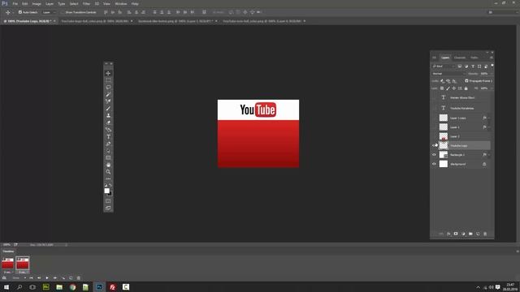Create a new layer icon in Layers panel

(x=478, y=234)
